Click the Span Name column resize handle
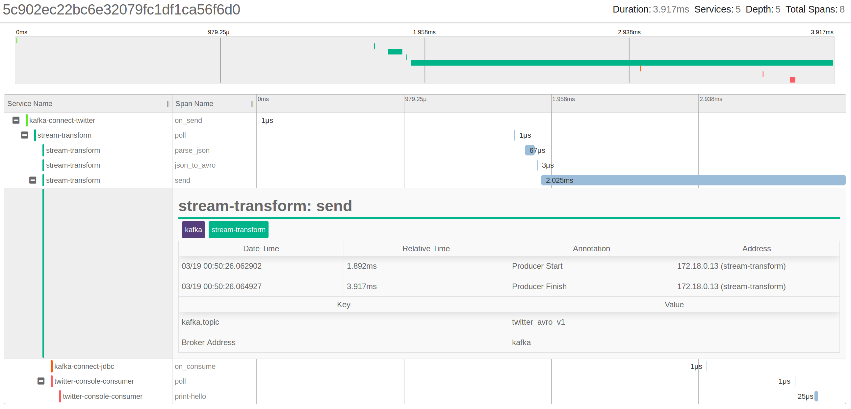This screenshot has width=851, height=409. pyautogui.click(x=252, y=104)
